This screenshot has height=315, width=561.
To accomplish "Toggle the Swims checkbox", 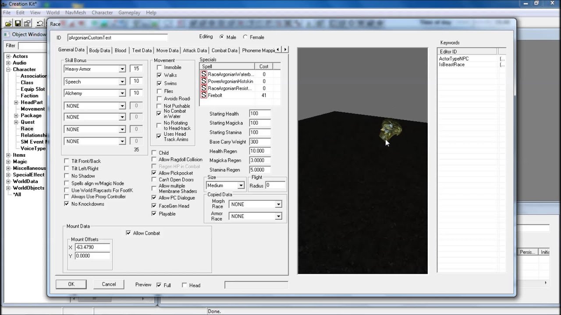I will pyautogui.click(x=159, y=83).
